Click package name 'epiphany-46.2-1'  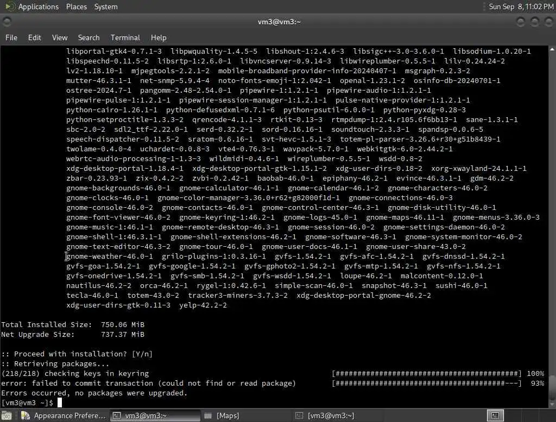tap(355, 178)
